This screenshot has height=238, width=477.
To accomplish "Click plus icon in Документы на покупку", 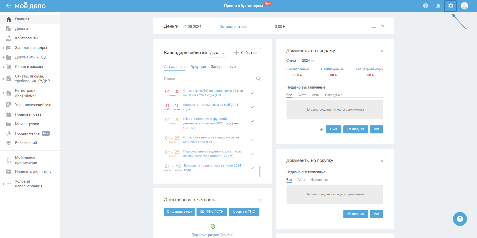I will tap(339, 214).
